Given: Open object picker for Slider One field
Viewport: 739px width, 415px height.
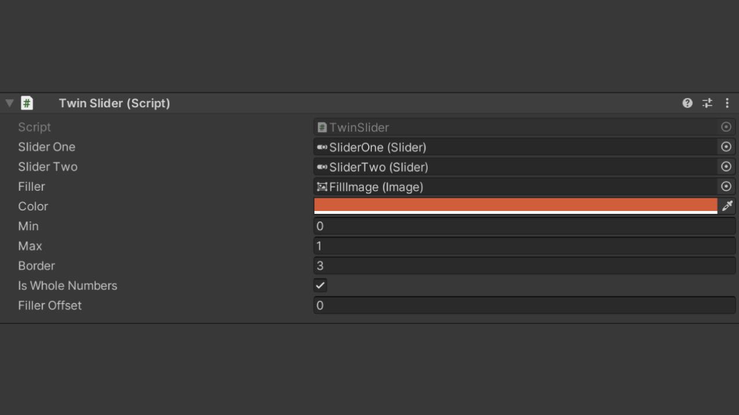Looking at the screenshot, I should pos(726,147).
